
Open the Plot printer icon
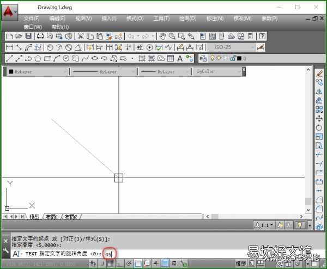click(40, 36)
